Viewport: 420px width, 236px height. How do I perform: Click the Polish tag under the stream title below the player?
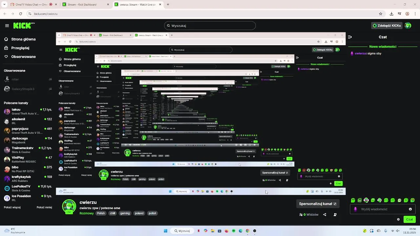coord(101,213)
